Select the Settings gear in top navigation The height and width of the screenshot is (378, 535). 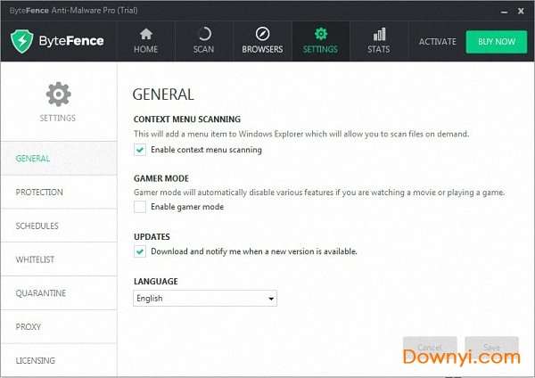pyautogui.click(x=321, y=35)
